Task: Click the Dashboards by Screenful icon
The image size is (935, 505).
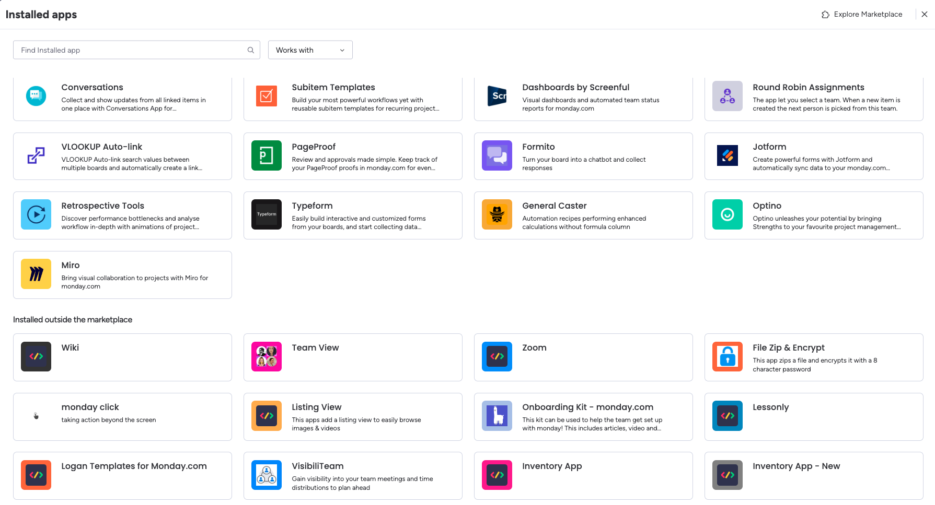Action: [x=497, y=96]
